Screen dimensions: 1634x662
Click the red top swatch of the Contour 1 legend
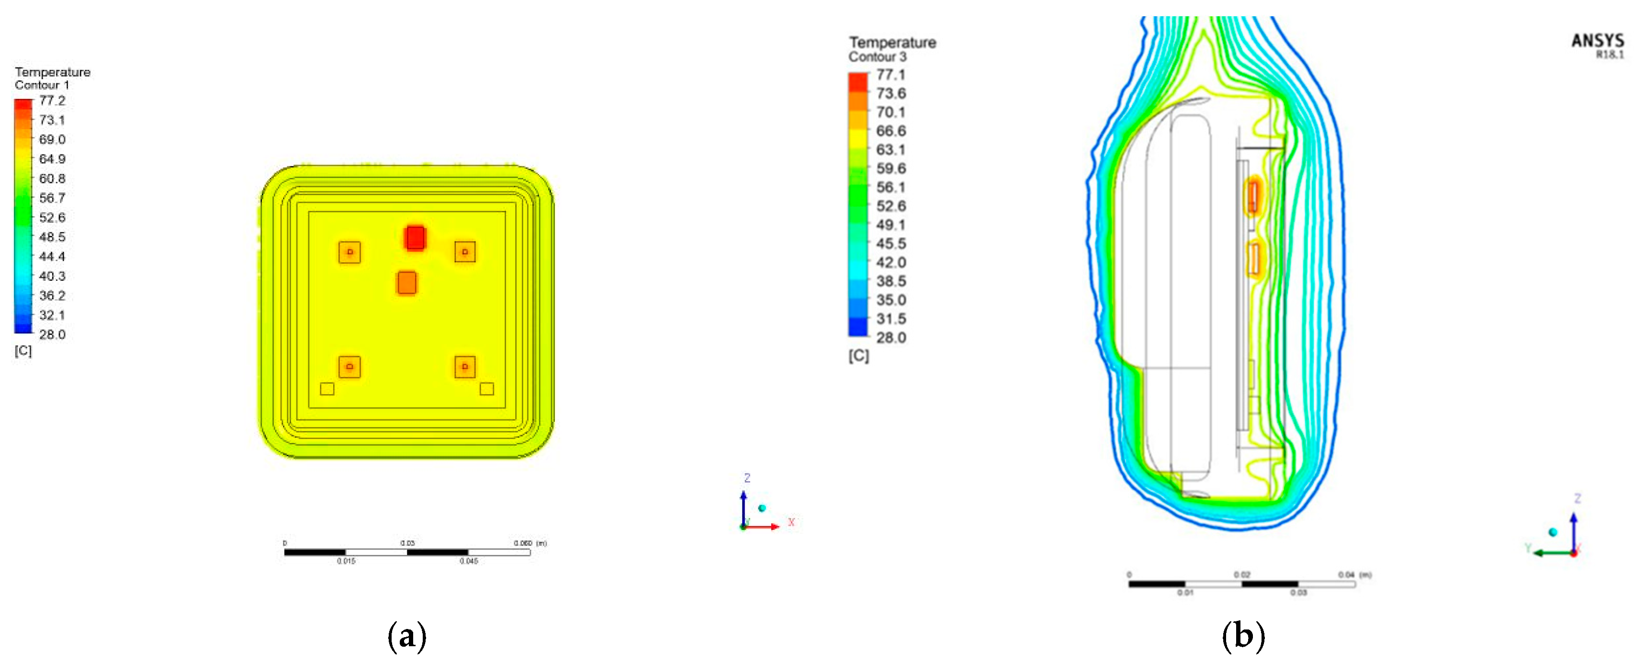click(23, 104)
